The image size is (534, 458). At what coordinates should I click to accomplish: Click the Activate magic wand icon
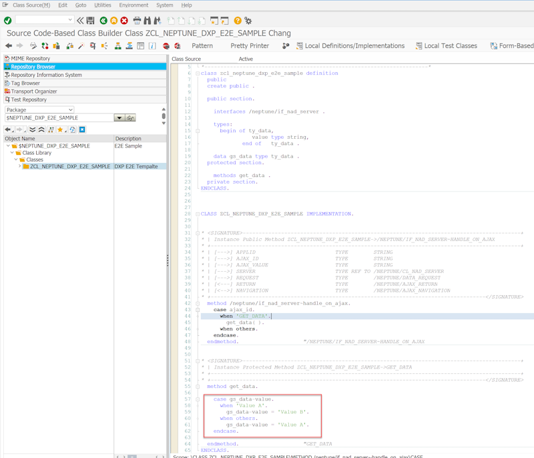coord(81,45)
